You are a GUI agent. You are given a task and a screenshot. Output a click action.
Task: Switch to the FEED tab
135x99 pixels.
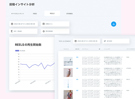point(35,14)
